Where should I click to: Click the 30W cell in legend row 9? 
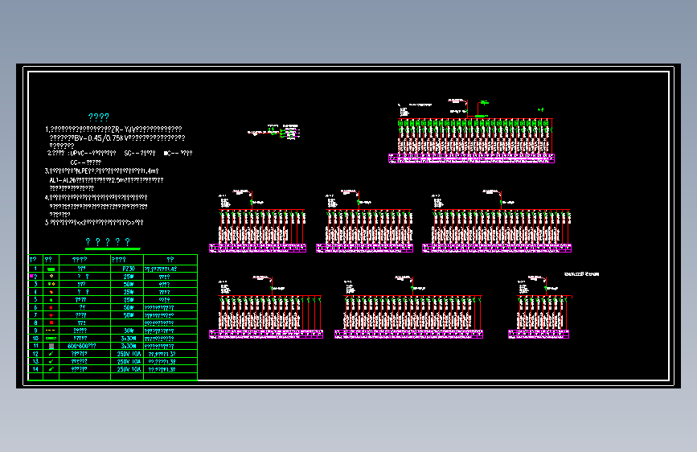tap(129, 331)
